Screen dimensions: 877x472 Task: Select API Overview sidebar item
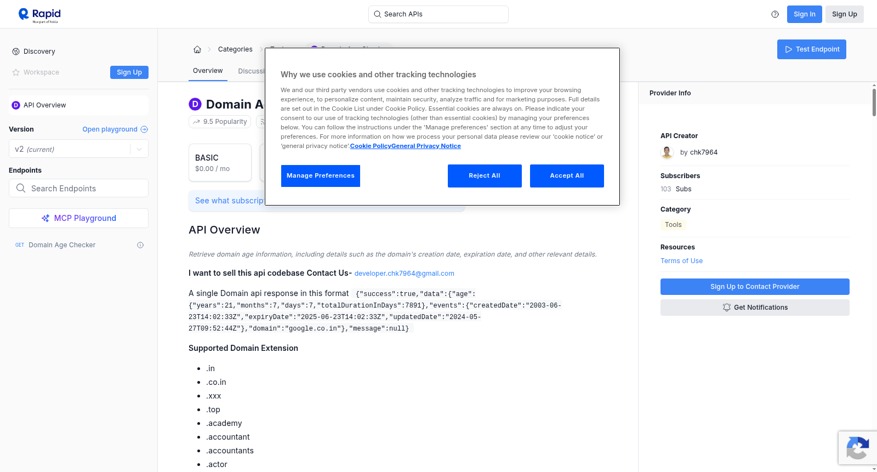78,105
